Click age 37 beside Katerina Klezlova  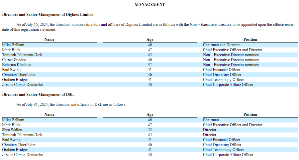pos(150,65)
